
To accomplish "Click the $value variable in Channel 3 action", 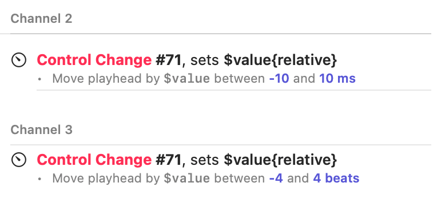I will (186, 179).
